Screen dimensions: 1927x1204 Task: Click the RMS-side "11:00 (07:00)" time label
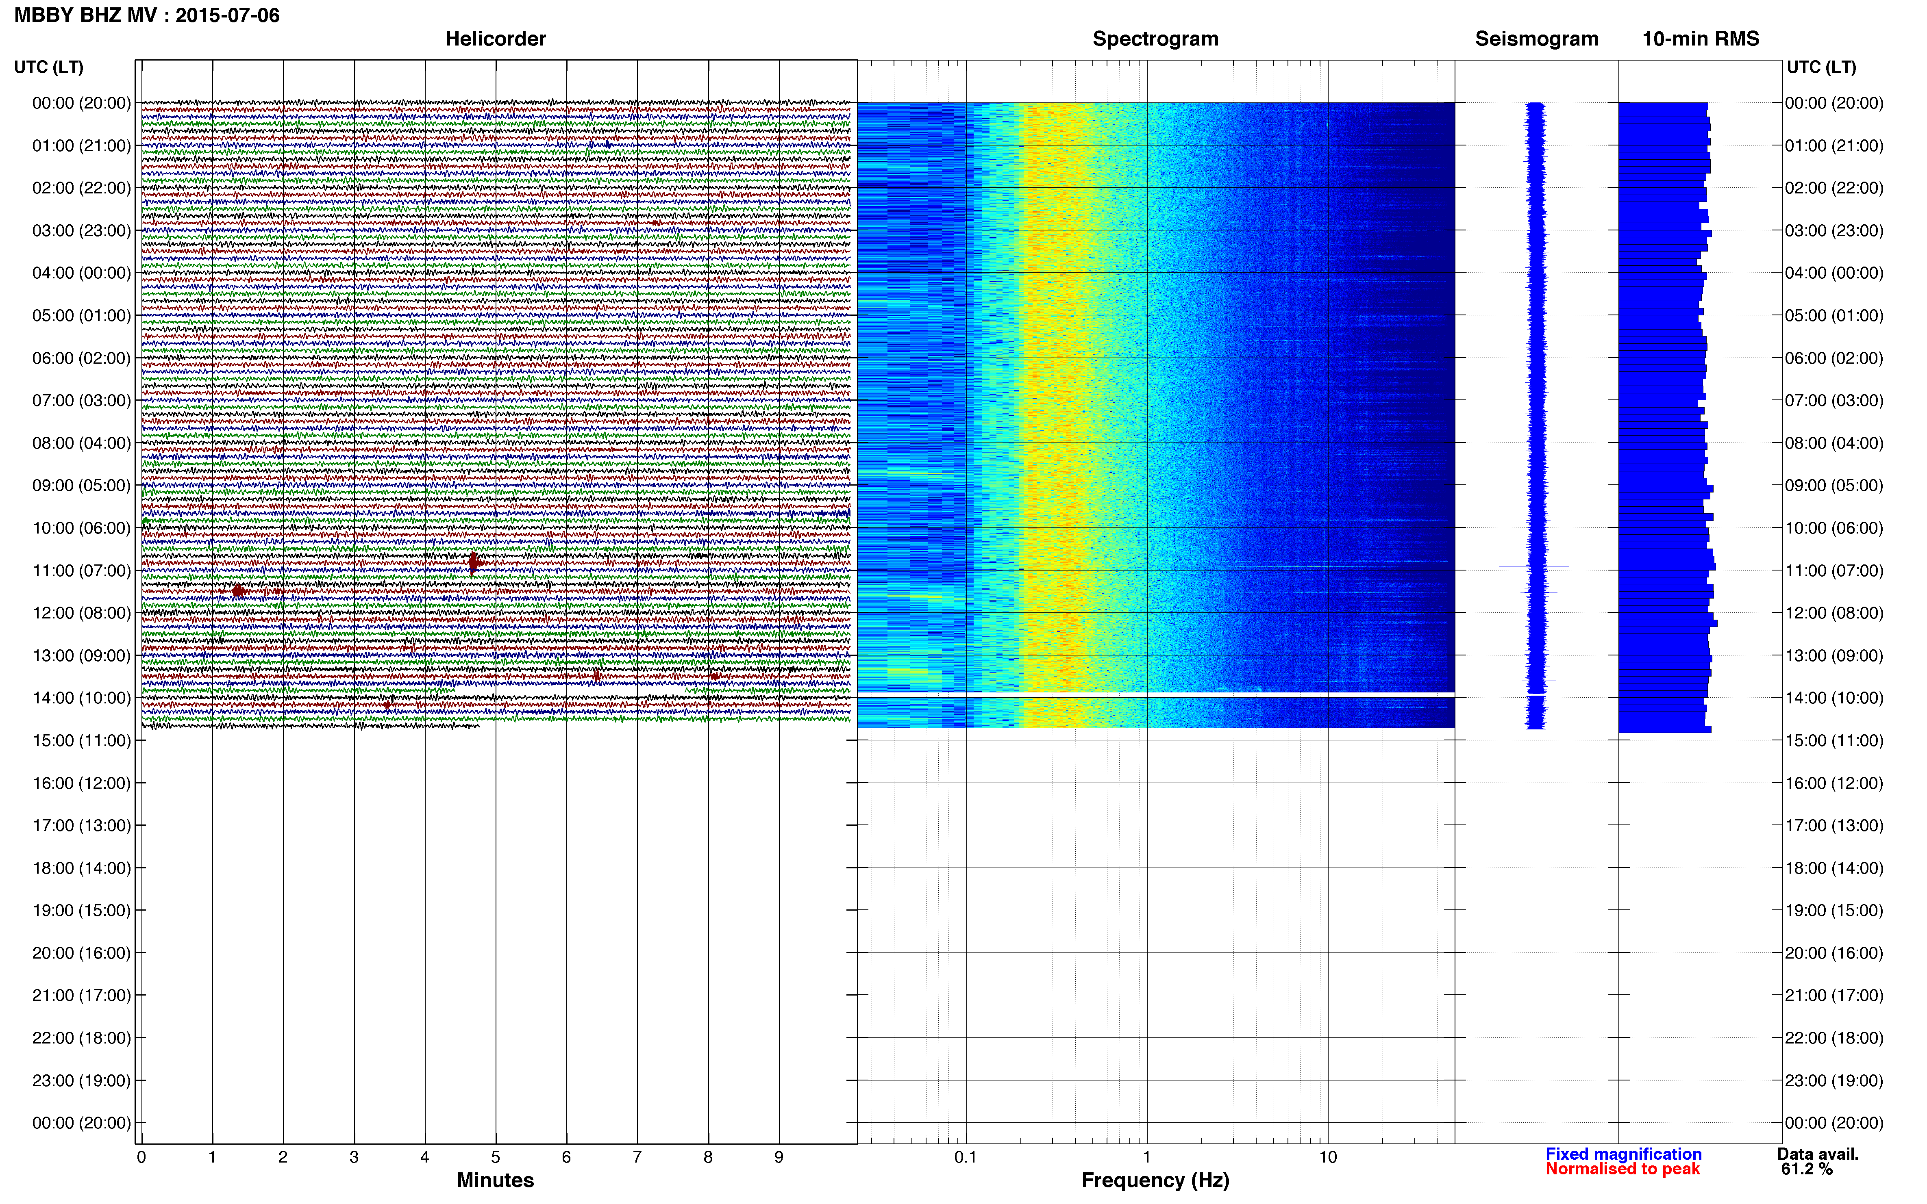pyautogui.click(x=1834, y=570)
